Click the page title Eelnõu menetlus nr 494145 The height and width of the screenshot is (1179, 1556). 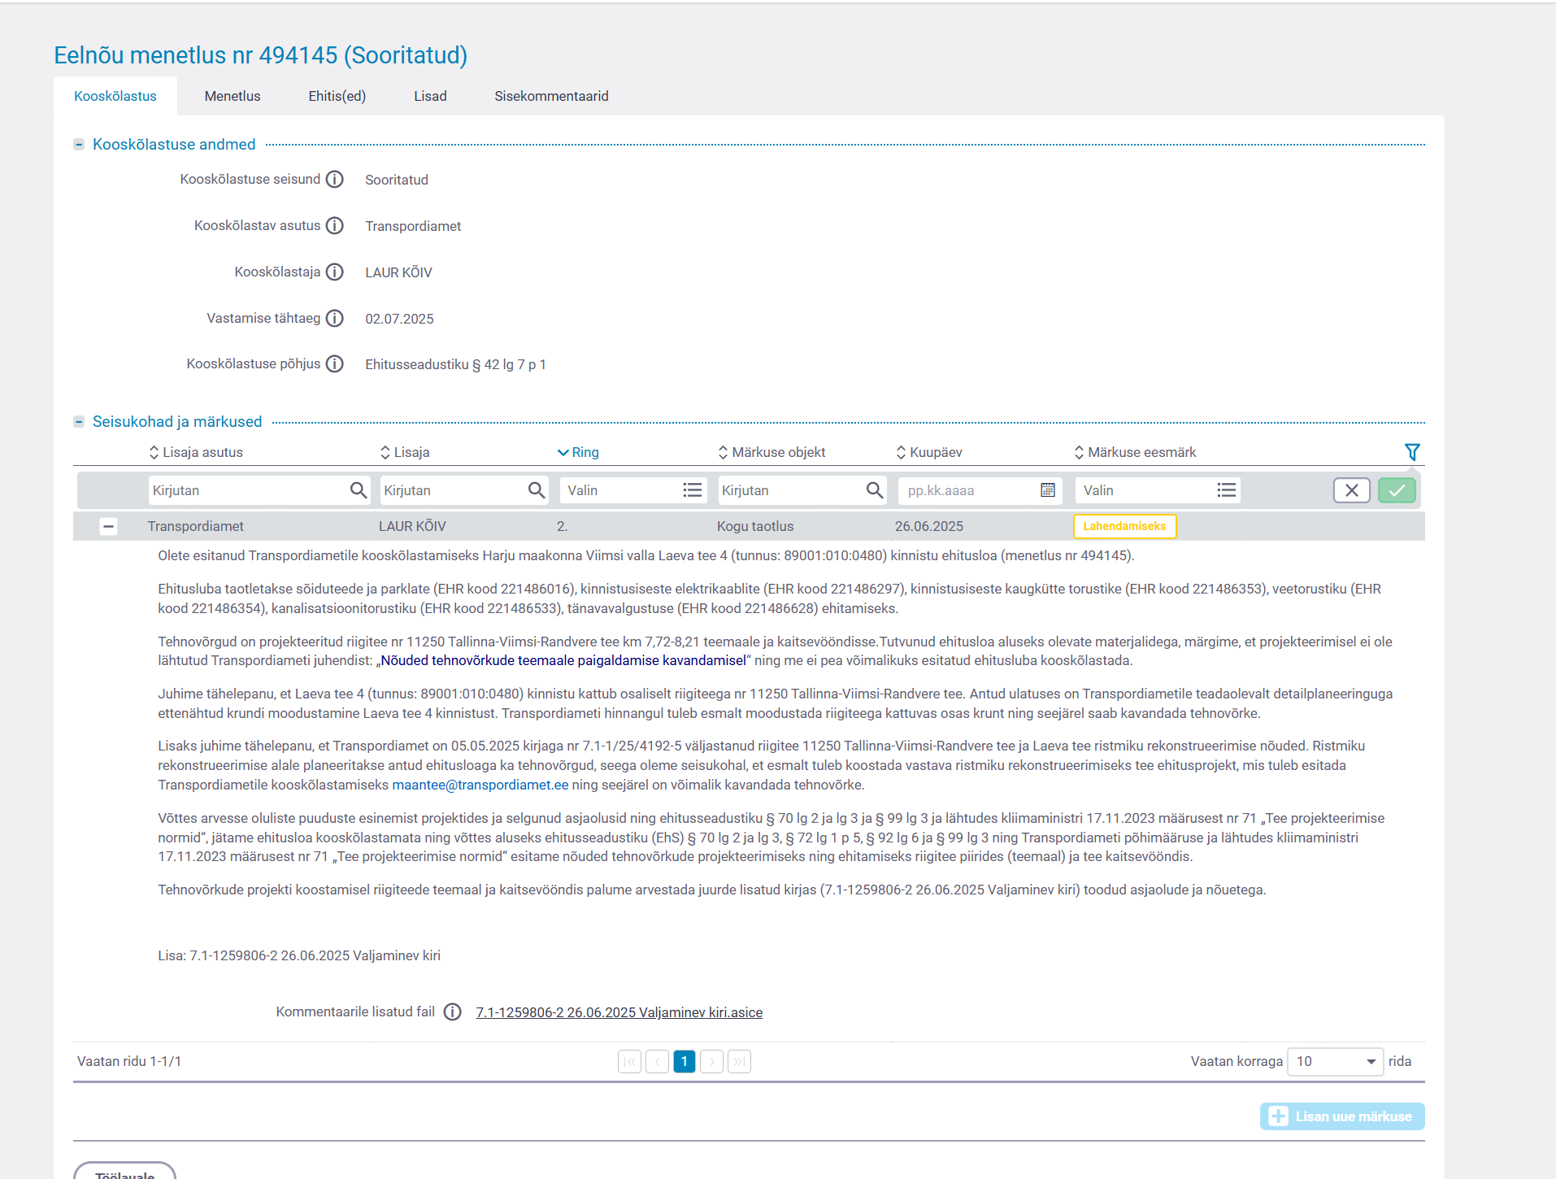click(260, 55)
